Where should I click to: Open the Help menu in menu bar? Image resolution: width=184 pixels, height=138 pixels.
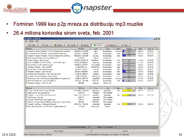[37, 41]
